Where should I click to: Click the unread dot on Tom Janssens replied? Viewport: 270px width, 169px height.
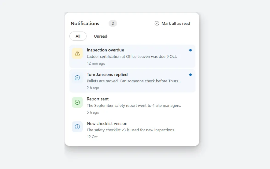(x=190, y=75)
